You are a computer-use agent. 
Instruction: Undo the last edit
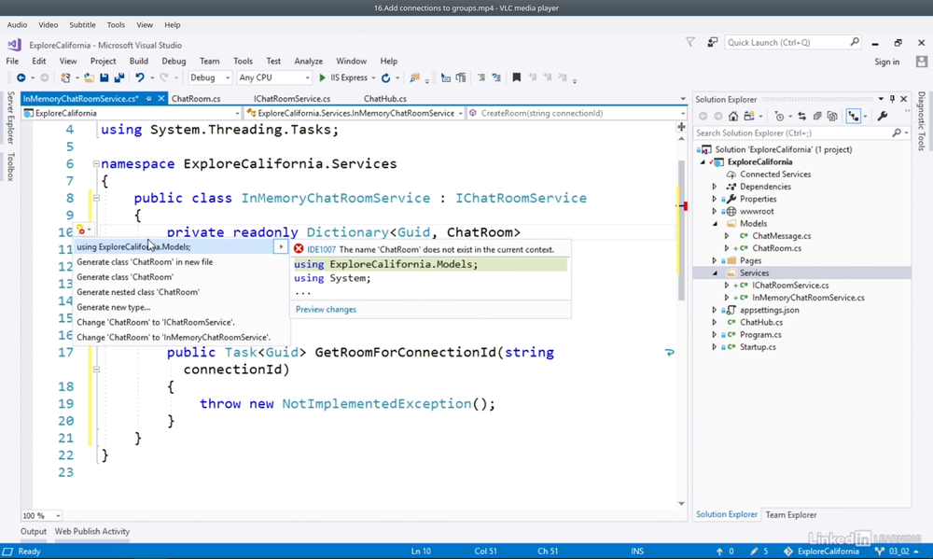click(x=140, y=77)
